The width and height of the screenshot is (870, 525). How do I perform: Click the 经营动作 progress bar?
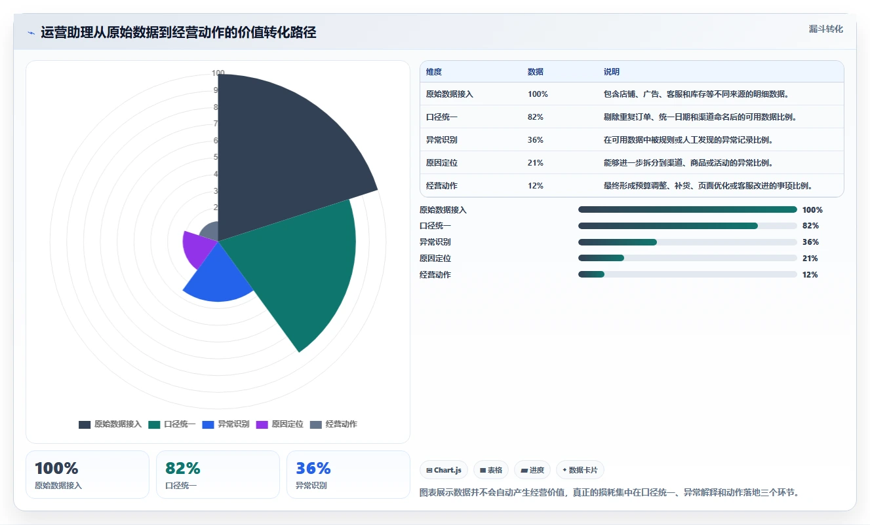point(688,275)
